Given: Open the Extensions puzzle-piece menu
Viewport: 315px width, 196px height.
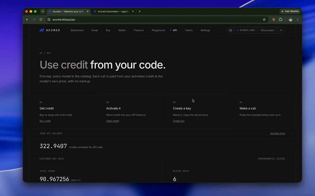Looking at the screenshot, I should (281, 19).
